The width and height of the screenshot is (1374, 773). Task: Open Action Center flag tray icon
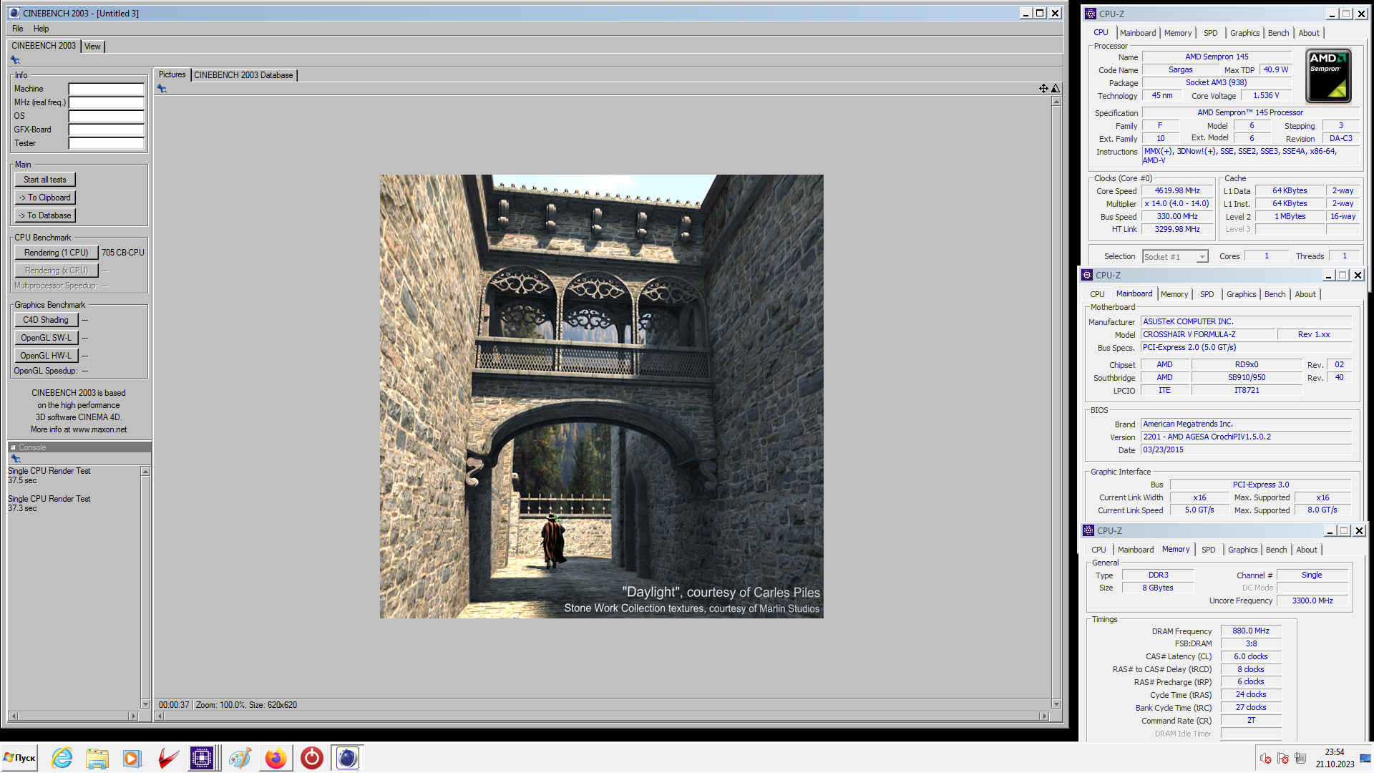tap(1283, 759)
